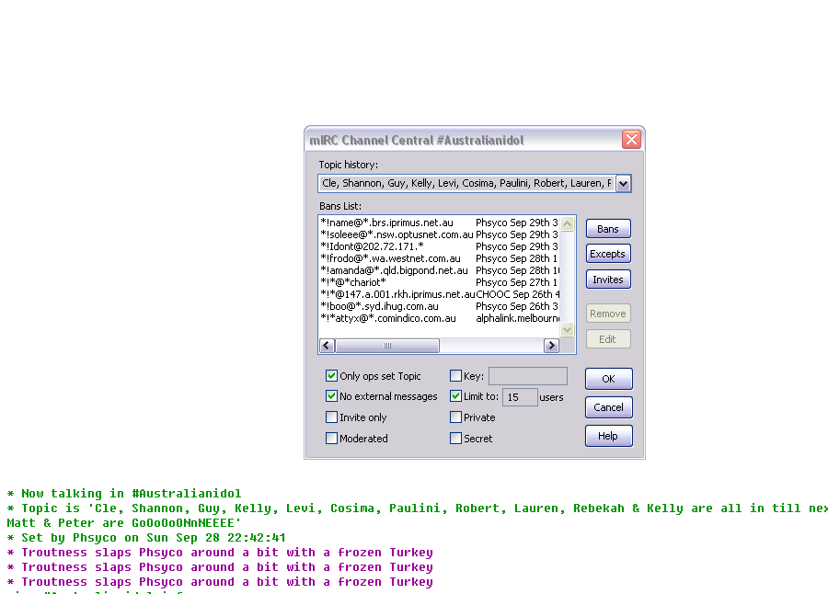
Task: Confirm with the OK button
Action: pos(608,379)
